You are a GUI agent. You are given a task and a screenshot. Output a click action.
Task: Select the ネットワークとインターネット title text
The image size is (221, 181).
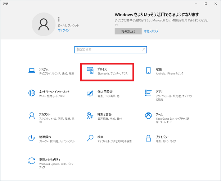click(x=54, y=92)
